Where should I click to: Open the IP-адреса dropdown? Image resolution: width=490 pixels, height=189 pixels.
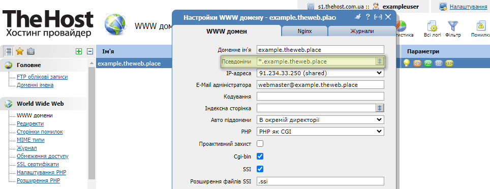click(x=320, y=73)
